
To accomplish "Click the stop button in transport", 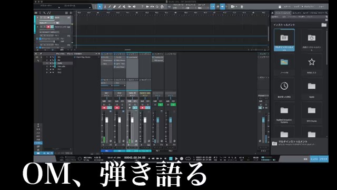I will pos(171,158).
